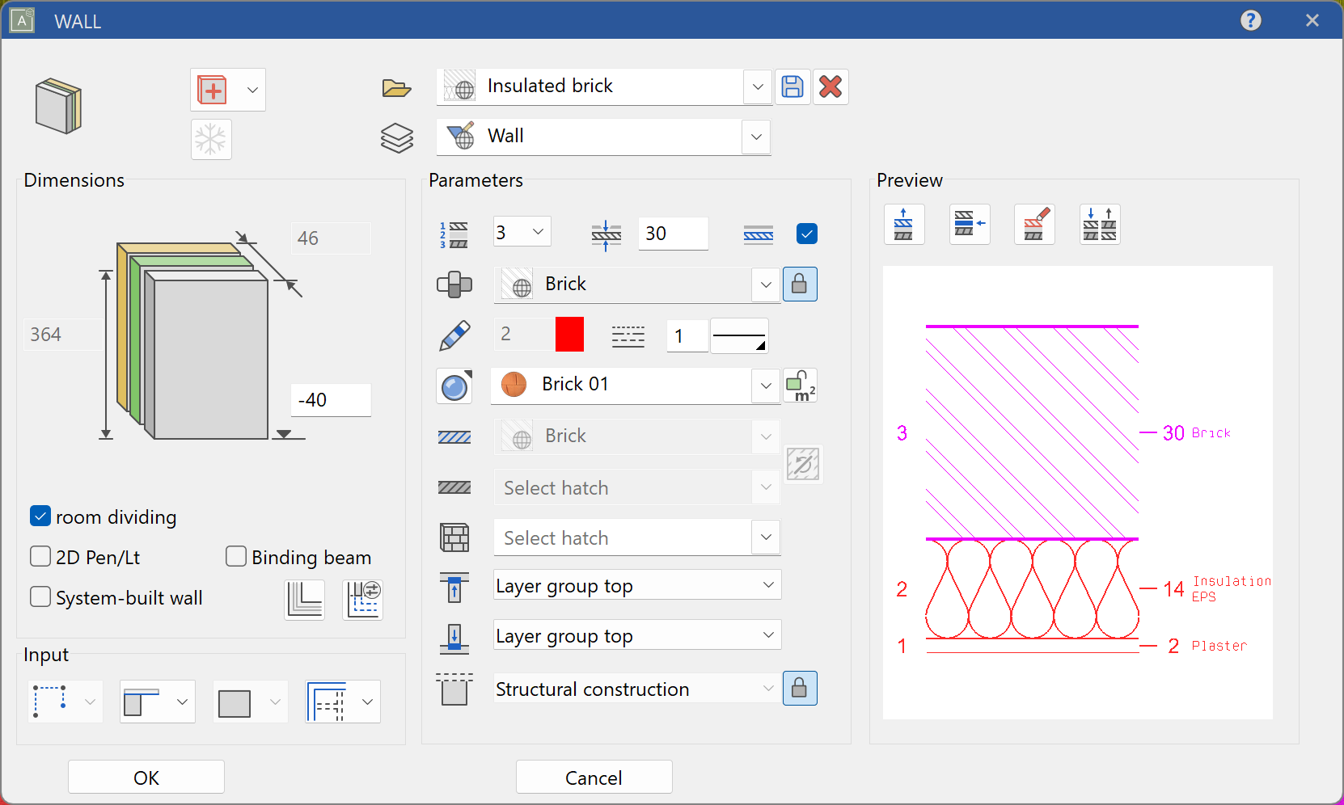
Task: Expand the second Layer group top dropdown
Action: [x=637, y=635]
